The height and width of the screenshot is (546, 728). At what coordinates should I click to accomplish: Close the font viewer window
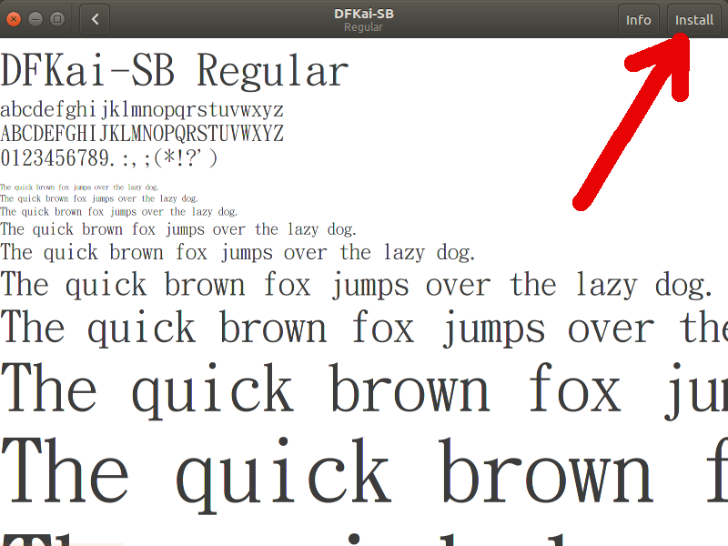(x=14, y=19)
